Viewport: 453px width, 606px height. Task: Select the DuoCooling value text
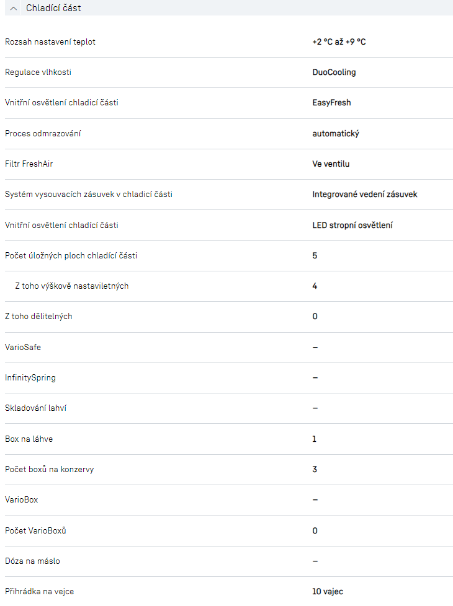coord(334,72)
